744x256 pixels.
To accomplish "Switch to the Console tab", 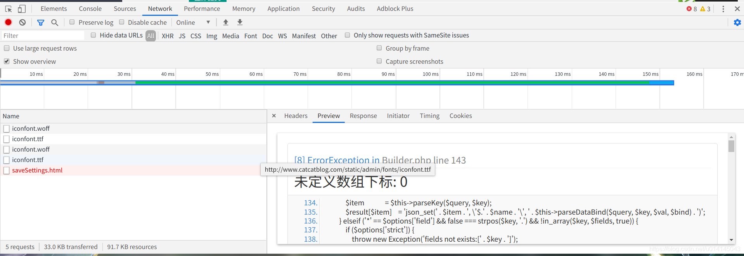I will [x=90, y=9].
